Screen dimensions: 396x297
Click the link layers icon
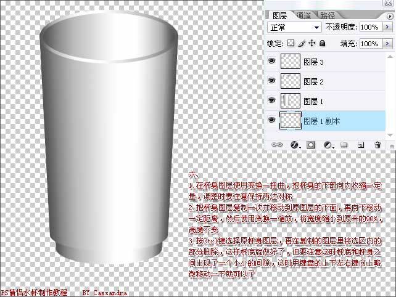point(277,145)
